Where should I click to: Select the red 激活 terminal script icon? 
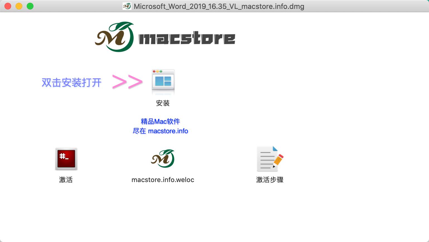click(x=66, y=159)
